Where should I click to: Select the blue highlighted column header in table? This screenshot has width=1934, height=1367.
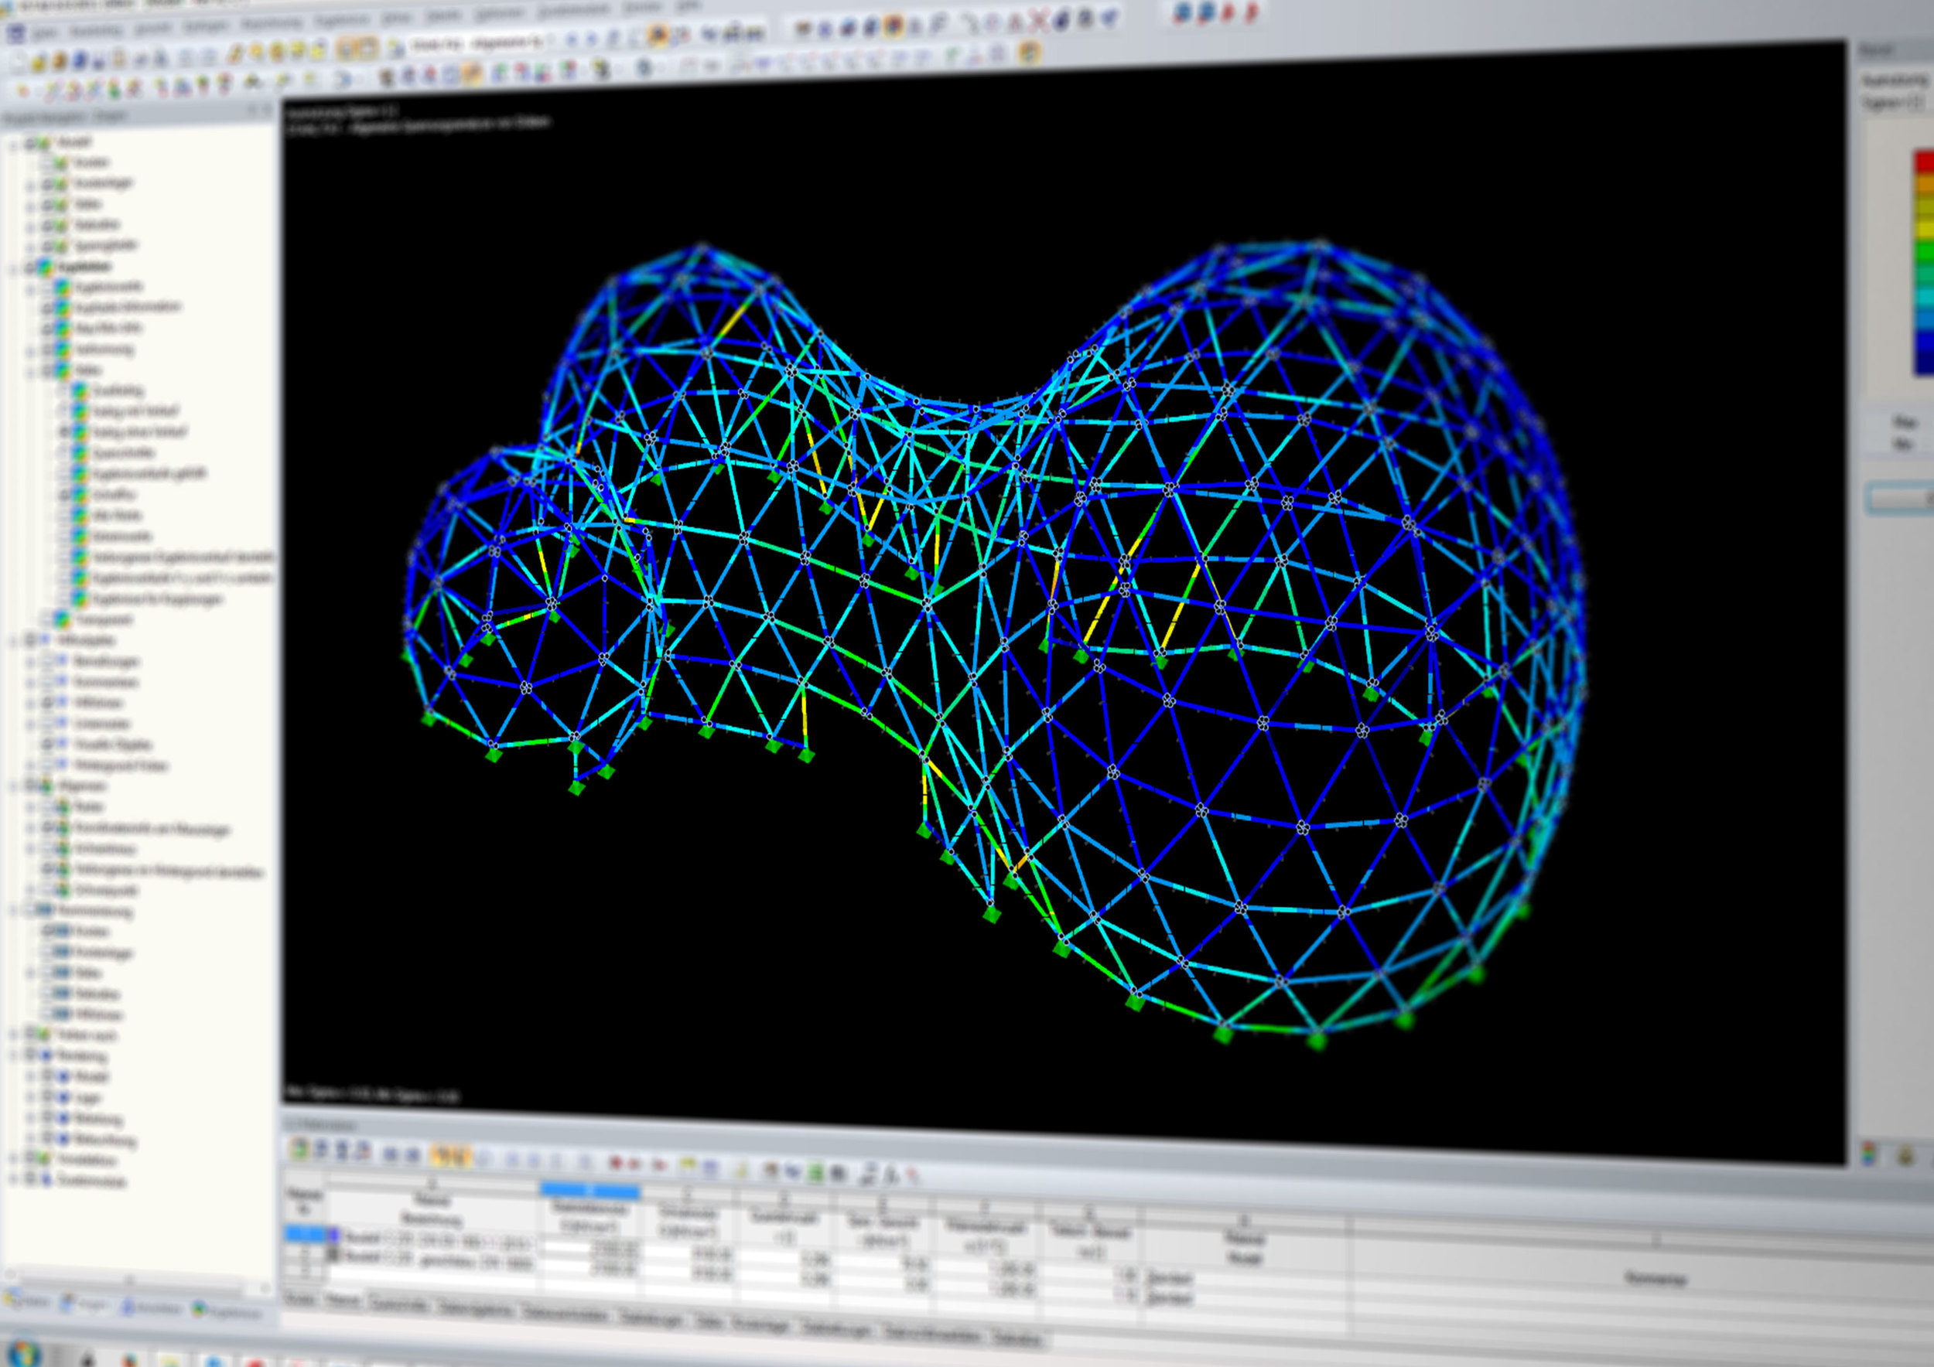589,1190
